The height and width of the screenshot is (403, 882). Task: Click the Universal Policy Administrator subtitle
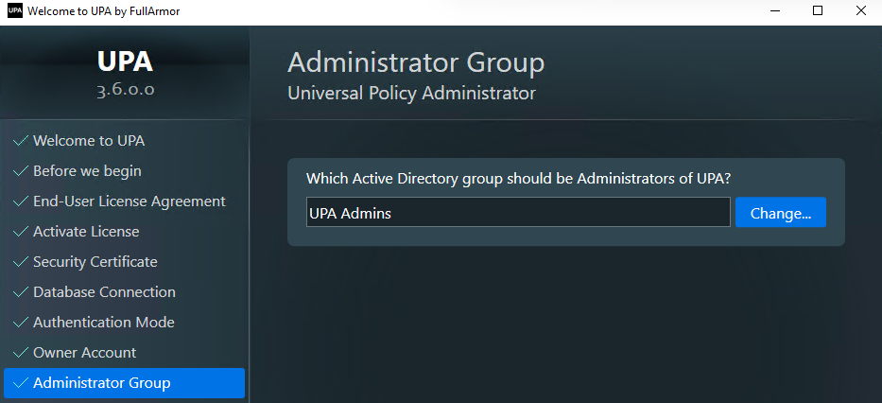pos(411,94)
